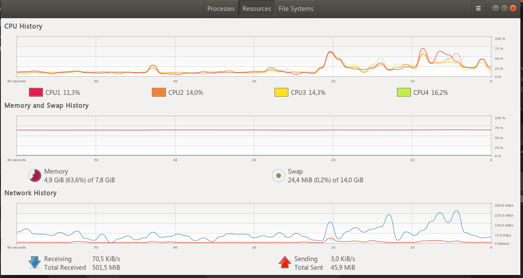Screen dimensions: 523x278
Task: Switch to the Processes tab
Action: point(221,8)
